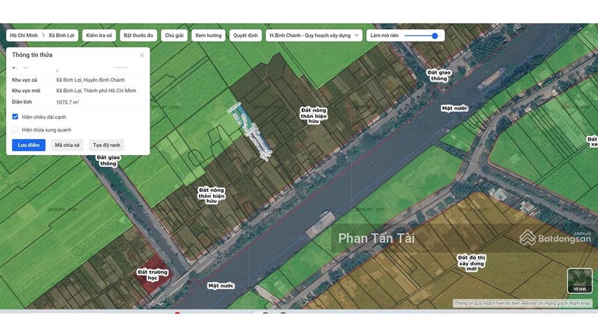Toggle Bật thước đo measuring tool
The height and width of the screenshot is (336, 598).
(138, 36)
